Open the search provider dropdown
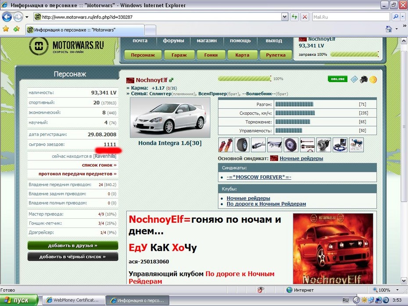Image resolution: width=408 pixels, height=306 pixels. [x=403, y=17]
